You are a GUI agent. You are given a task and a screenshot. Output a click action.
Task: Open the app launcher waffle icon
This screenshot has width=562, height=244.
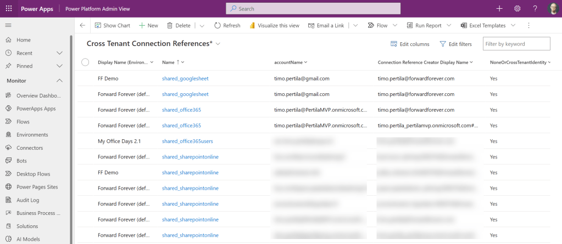point(9,9)
